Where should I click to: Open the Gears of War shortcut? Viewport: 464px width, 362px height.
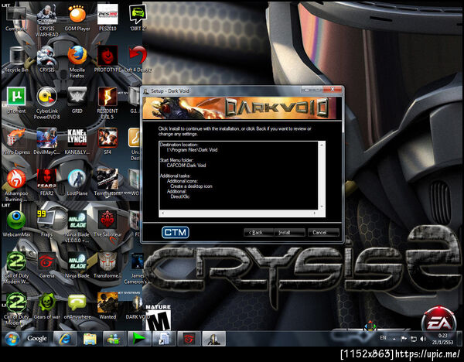[x=46, y=306]
